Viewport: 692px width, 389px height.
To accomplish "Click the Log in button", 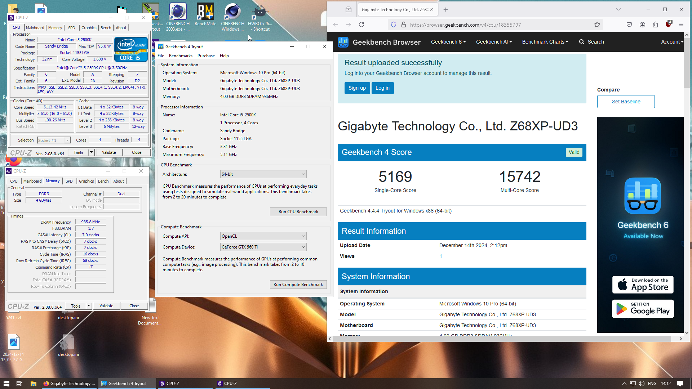I will [382, 88].
